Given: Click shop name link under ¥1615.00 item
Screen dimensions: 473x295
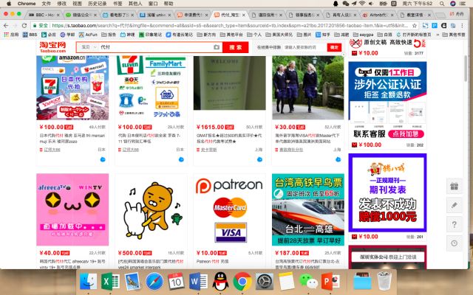Looking at the screenshot, I should tap(208, 150).
